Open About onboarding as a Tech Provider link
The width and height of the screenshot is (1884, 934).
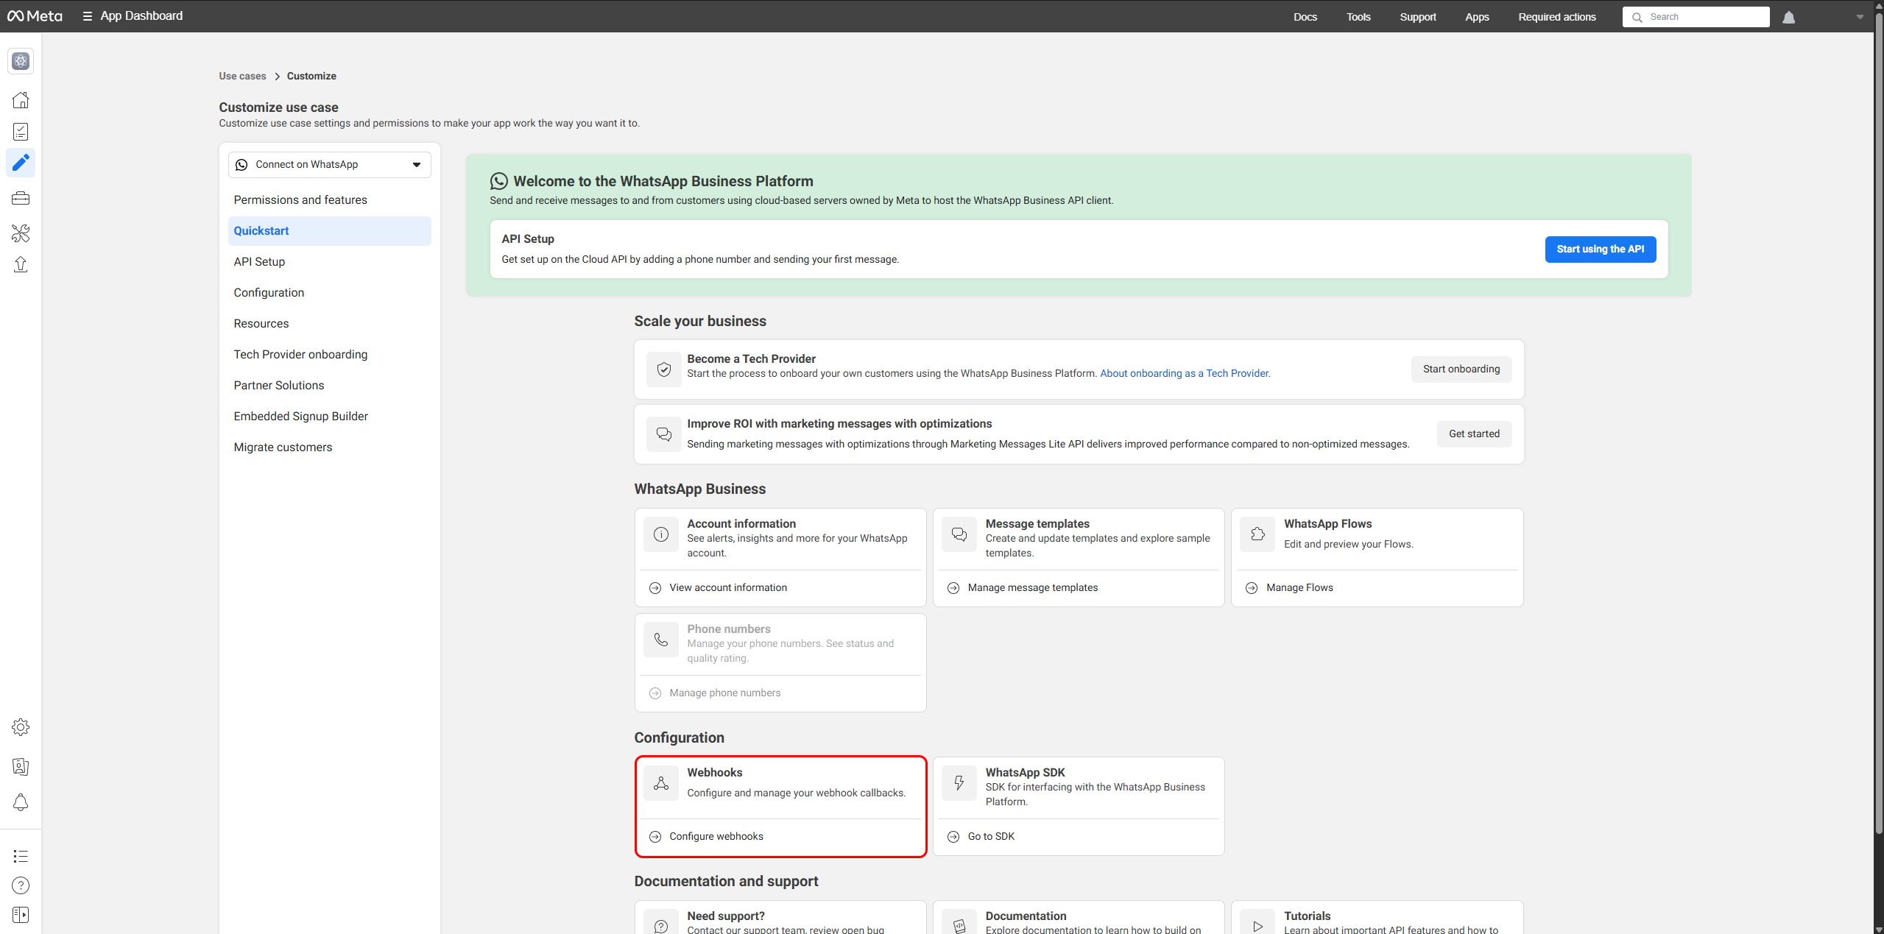pyautogui.click(x=1185, y=374)
